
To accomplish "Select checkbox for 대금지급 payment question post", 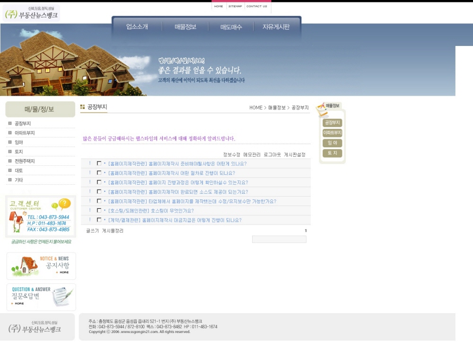I will 99,220.
